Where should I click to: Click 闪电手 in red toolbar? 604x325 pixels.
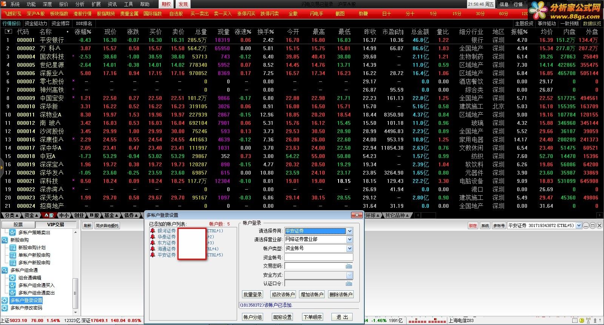point(316,14)
